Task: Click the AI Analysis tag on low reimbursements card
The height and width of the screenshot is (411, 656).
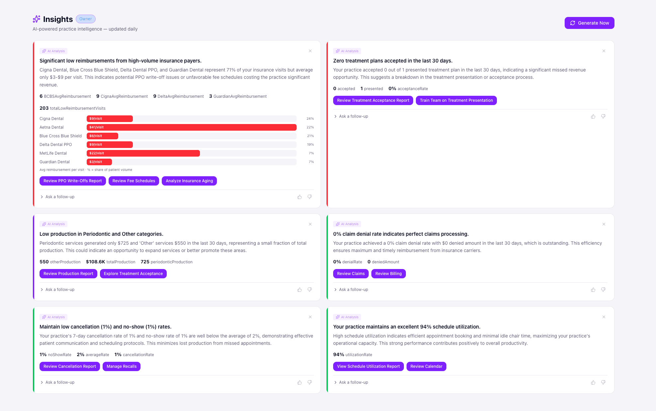Action: (x=53, y=51)
